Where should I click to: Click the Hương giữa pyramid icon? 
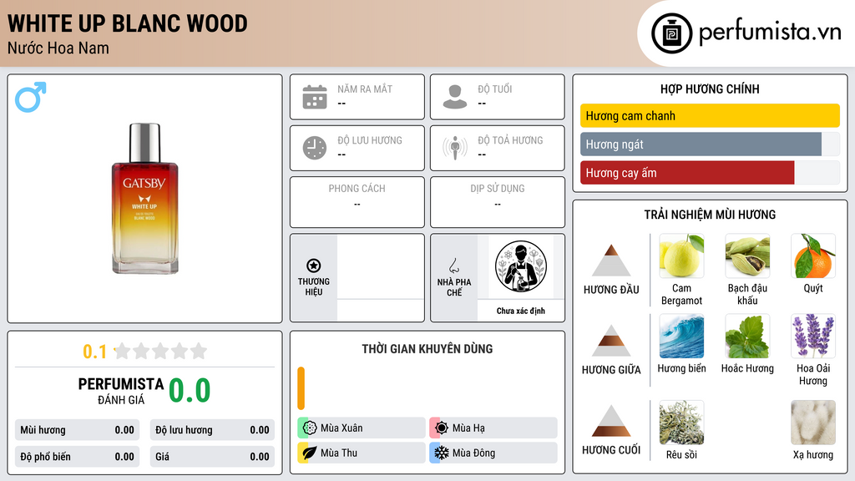611,341
